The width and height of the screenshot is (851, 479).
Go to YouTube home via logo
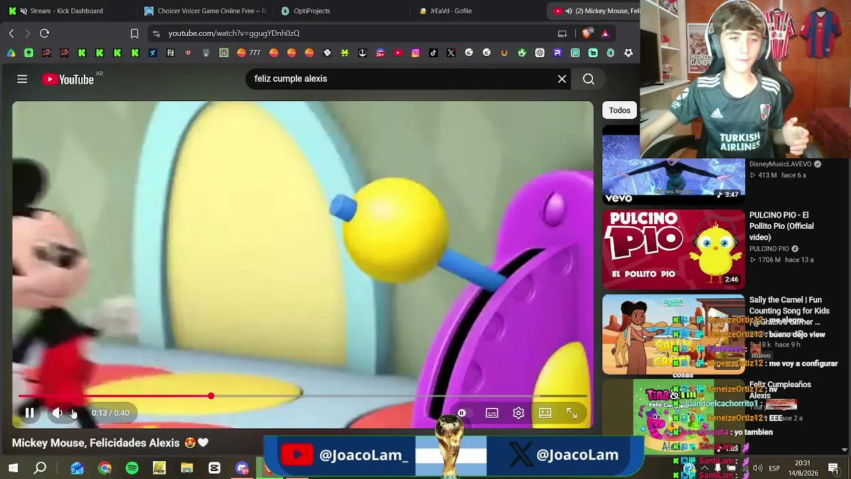click(x=68, y=79)
